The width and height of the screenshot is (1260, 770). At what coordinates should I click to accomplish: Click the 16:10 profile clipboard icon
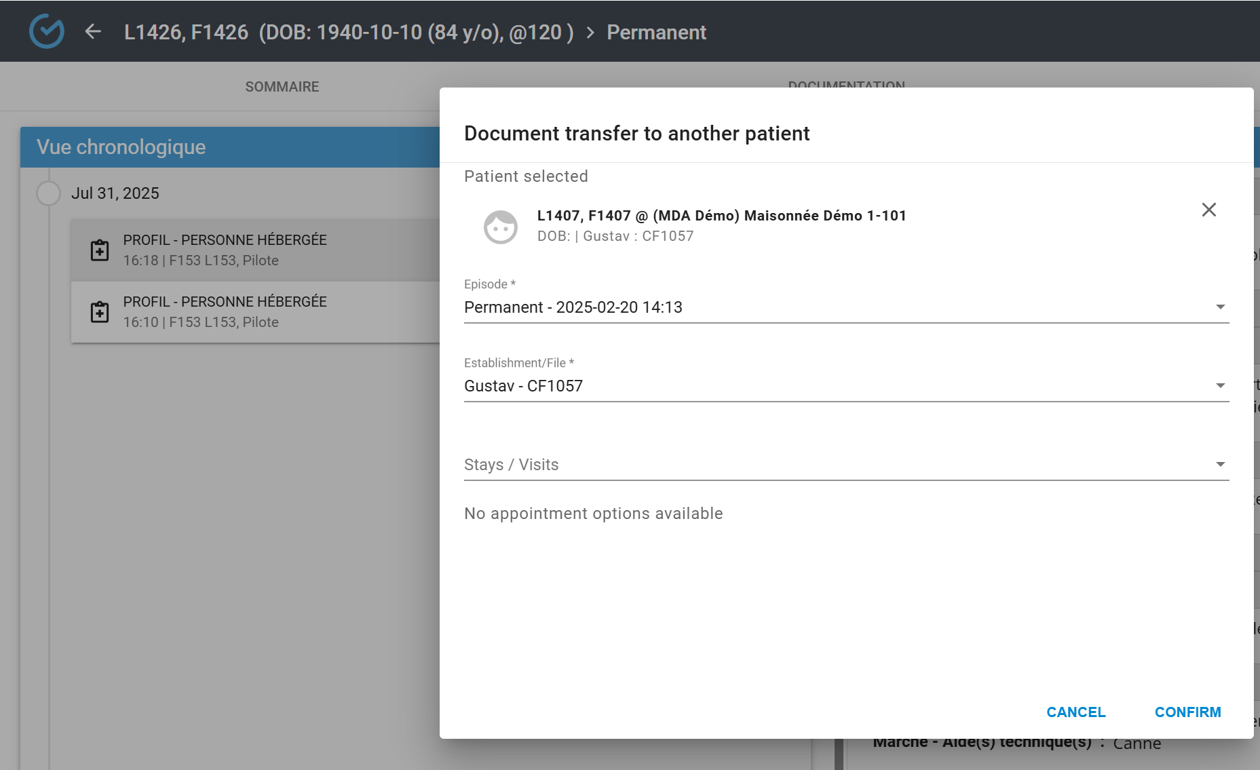[100, 312]
